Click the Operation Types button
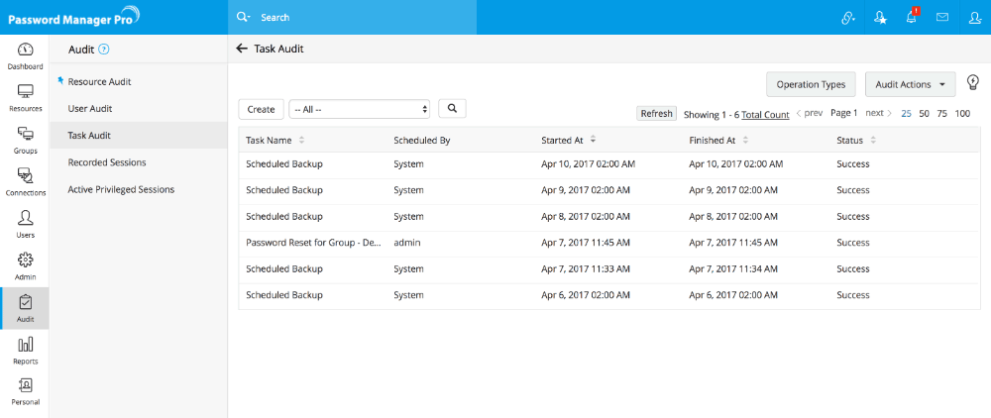 pyautogui.click(x=811, y=84)
